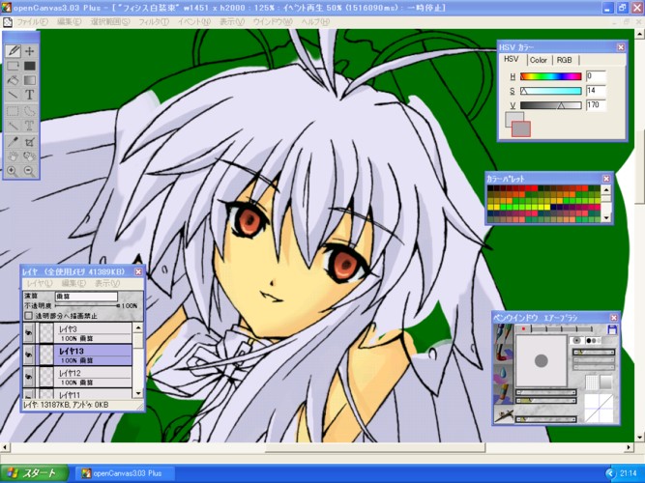This screenshot has height=483, width=645.
Task: Select the Zoom Out magnifier tool
Action: coord(29,171)
